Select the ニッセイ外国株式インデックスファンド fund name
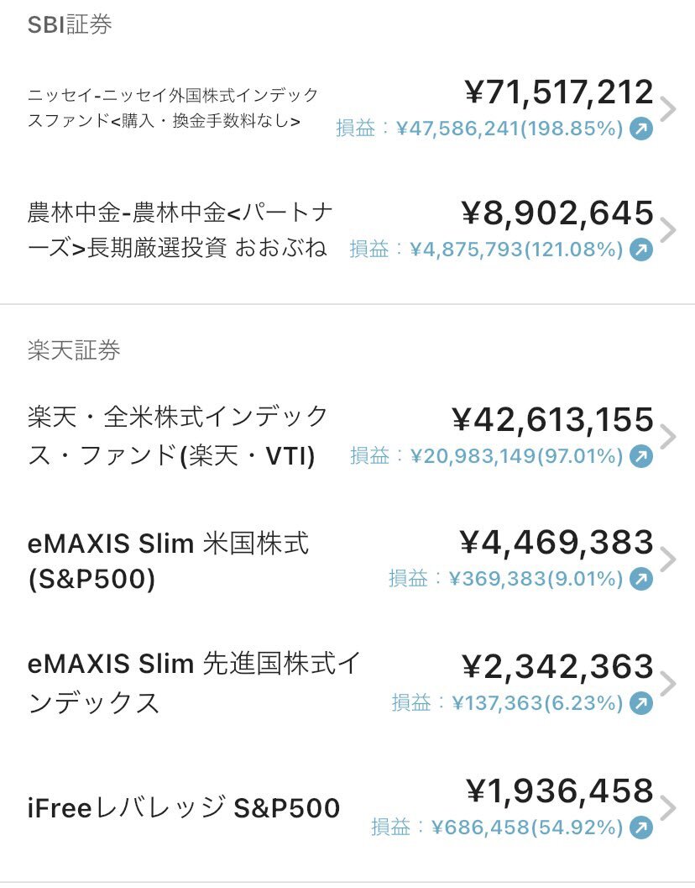This screenshot has width=695, height=888. click(173, 108)
